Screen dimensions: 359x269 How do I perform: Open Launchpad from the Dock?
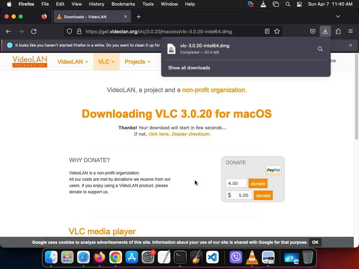pos(67,257)
